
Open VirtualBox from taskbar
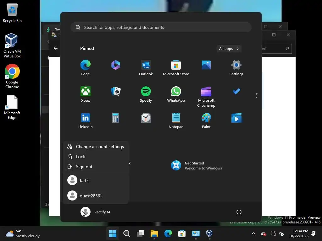pos(209,233)
